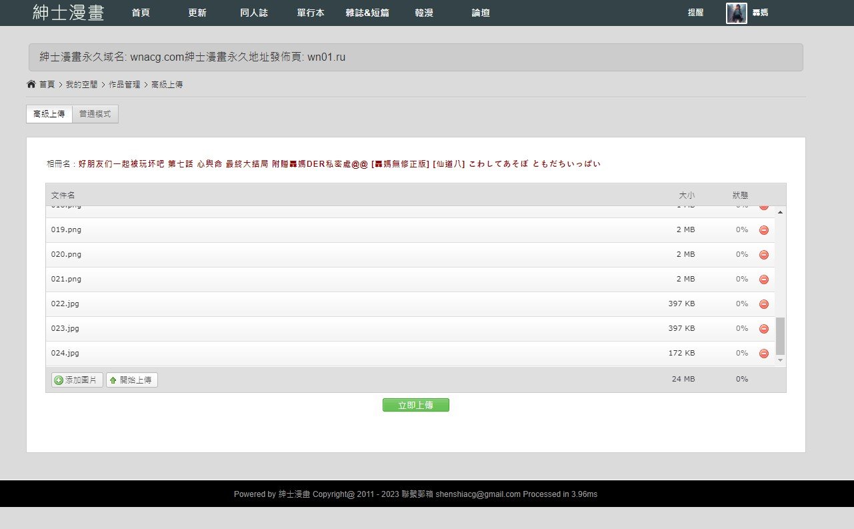Click the file list scrollbar up arrow
Screen dimensions: 854x529
pos(781,211)
